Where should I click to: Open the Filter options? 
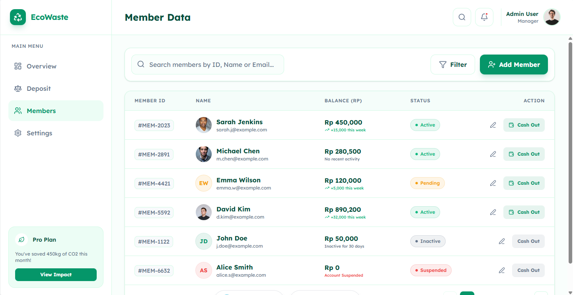(x=453, y=64)
